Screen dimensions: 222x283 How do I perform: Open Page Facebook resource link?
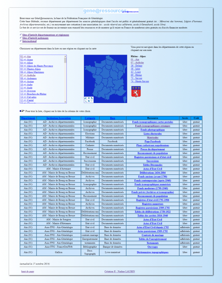153,141
